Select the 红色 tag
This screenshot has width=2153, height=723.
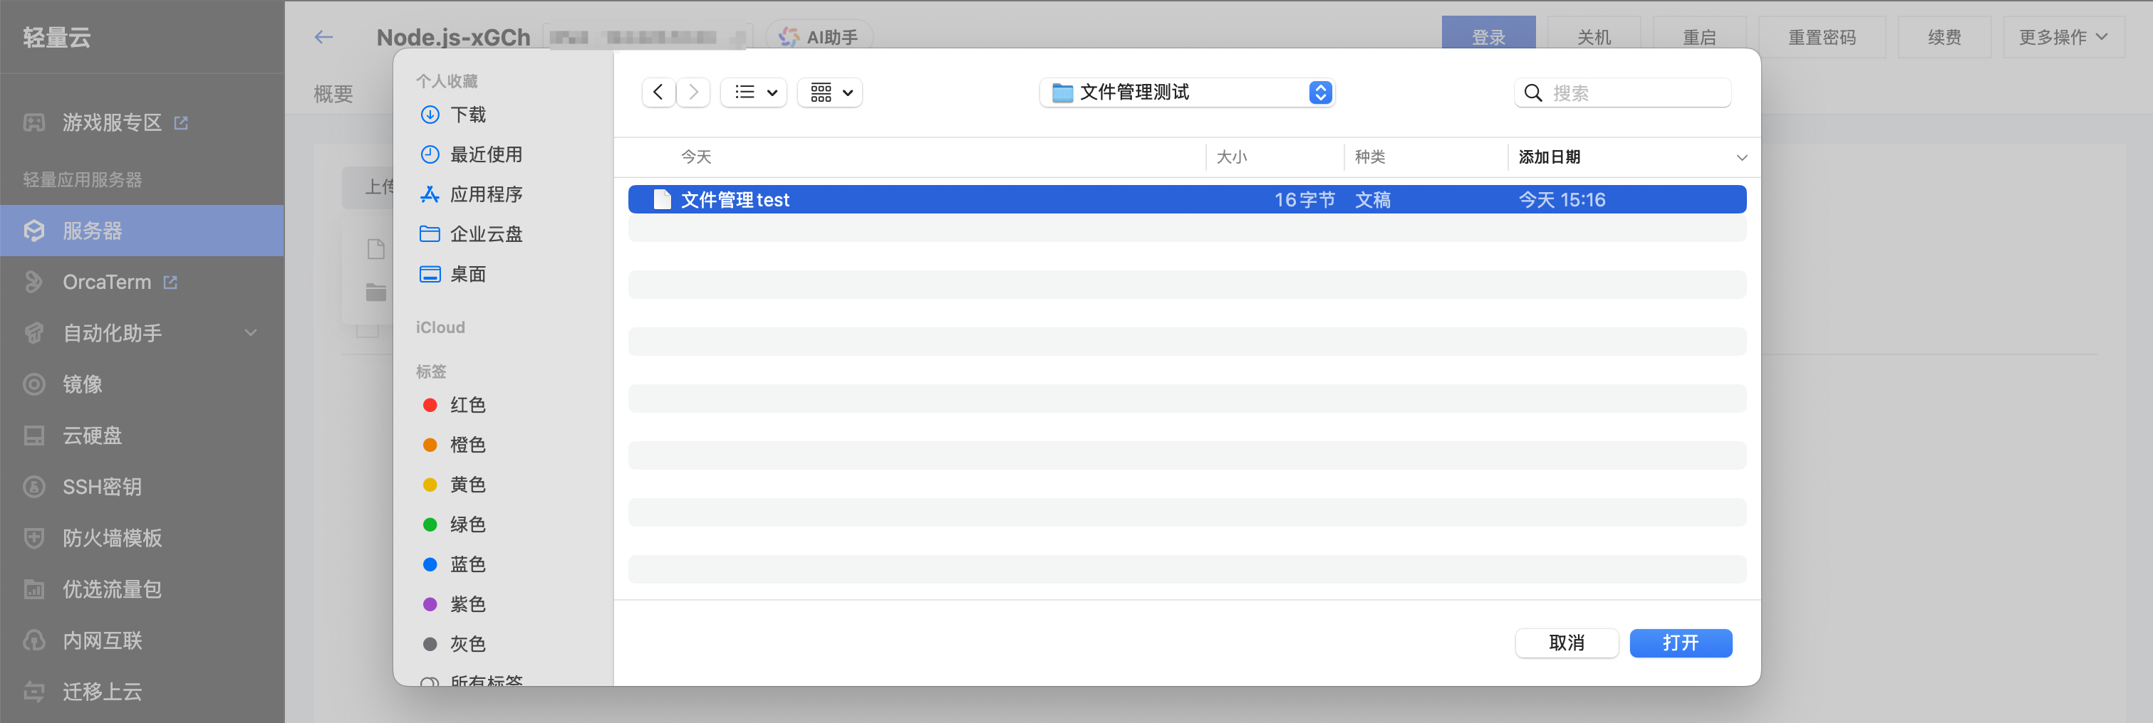467,405
